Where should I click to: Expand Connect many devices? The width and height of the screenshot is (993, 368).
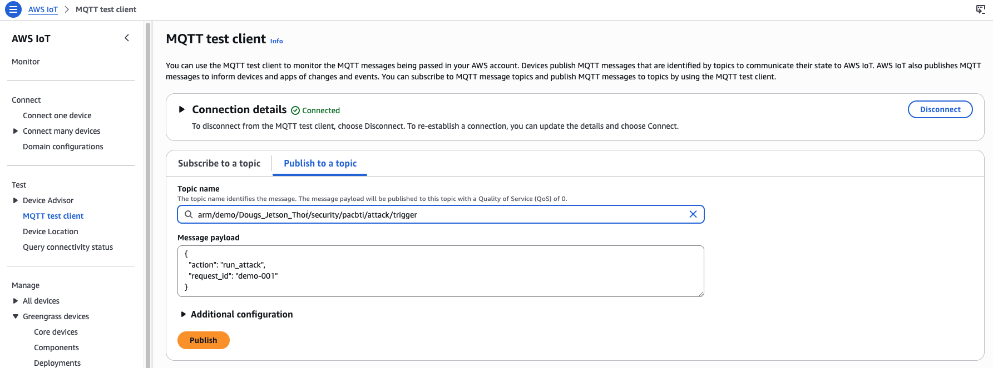(16, 131)
